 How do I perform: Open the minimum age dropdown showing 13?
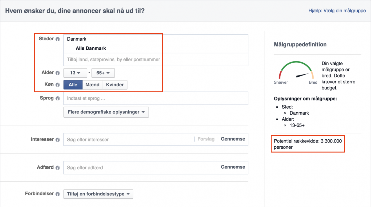tap(75, 73)
